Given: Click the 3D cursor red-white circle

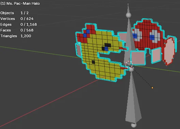Looking at the screenshot, I should click(x=129, y=64).
